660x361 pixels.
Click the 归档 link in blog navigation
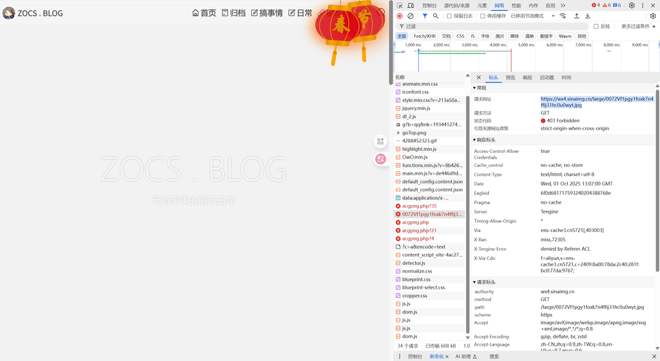point(233,13)
